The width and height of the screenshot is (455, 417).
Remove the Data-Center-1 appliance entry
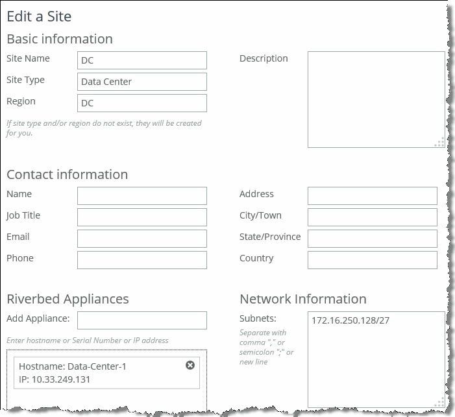tap(190, 365)
